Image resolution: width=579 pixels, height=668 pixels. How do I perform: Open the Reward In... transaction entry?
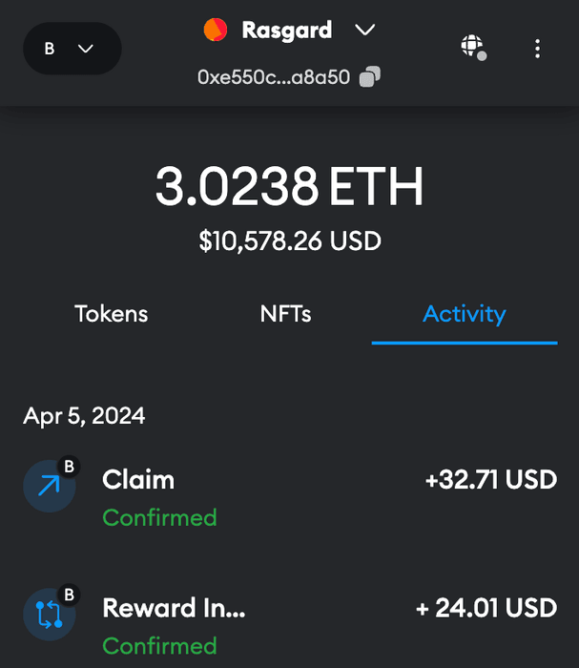pyautogui.click(x=174, y=608)
